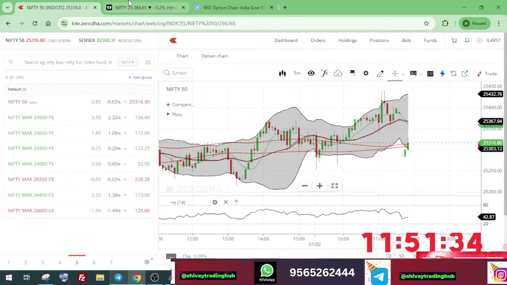Click the blue lightning bolt icon
Image resolution: width=507 pixels, height=285 pixels.
pyautogui.click(x=442, y=74)
